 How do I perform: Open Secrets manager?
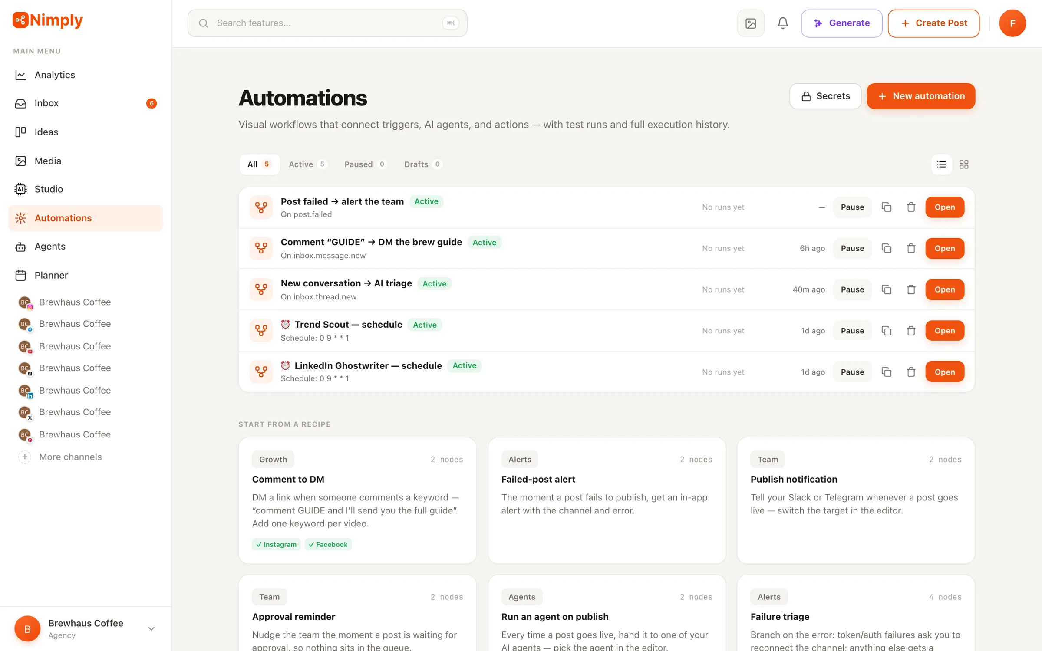(825, 96)
